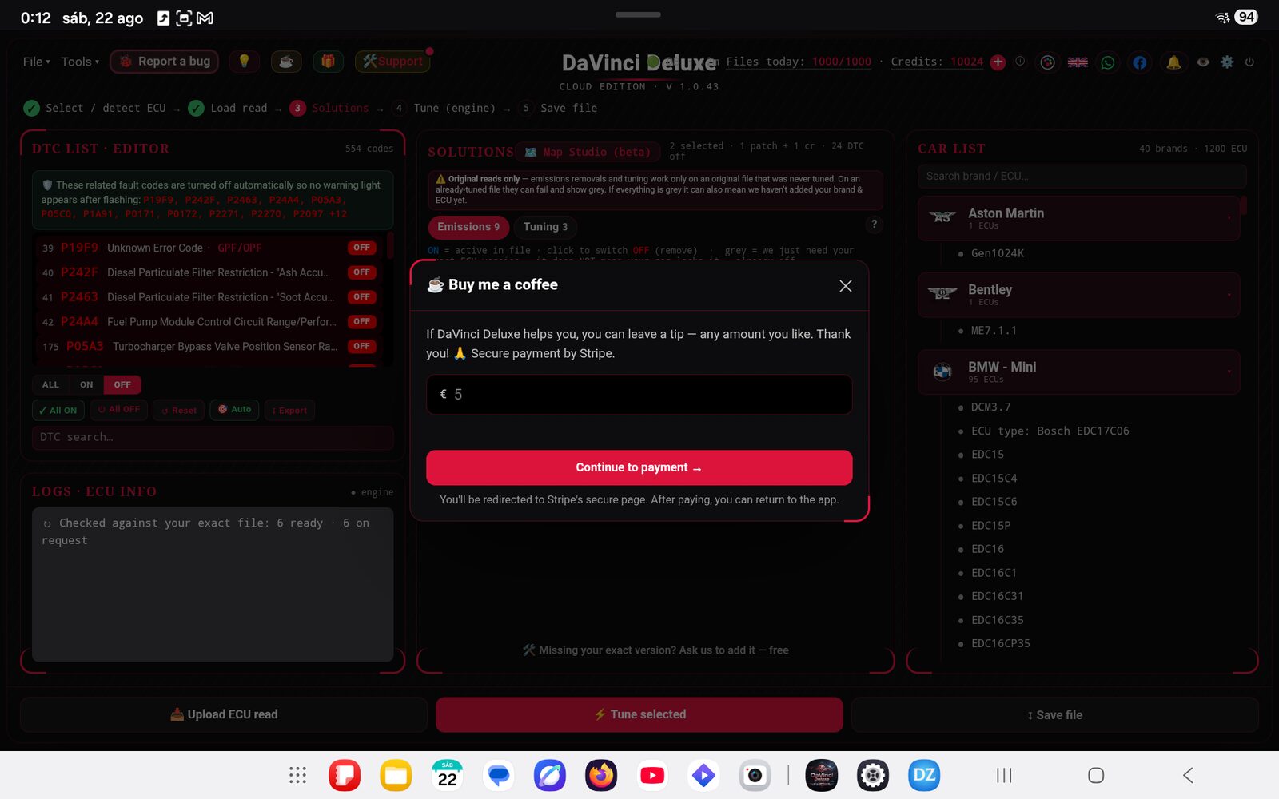This screenshot has height=799, width=1279.
Task: Open the blue messages app in dock
Action: tap(499, 775)
